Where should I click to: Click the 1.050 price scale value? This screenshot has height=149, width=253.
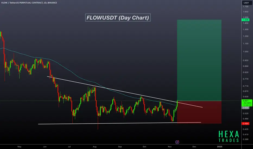(246, 51)
